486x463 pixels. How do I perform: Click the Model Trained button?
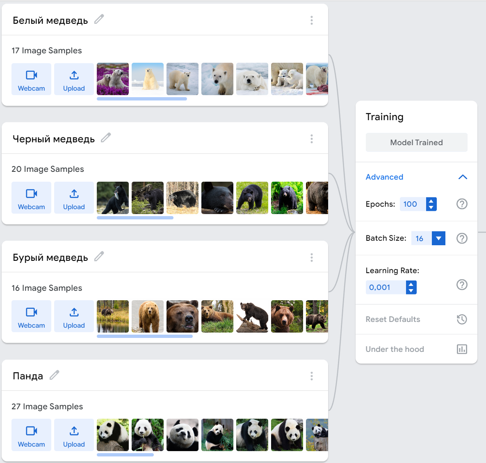point(416,143)
